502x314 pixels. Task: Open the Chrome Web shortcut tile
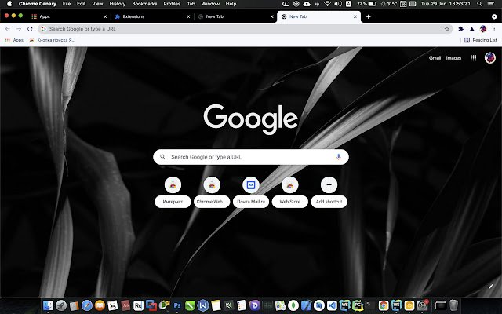coord(212,193)
